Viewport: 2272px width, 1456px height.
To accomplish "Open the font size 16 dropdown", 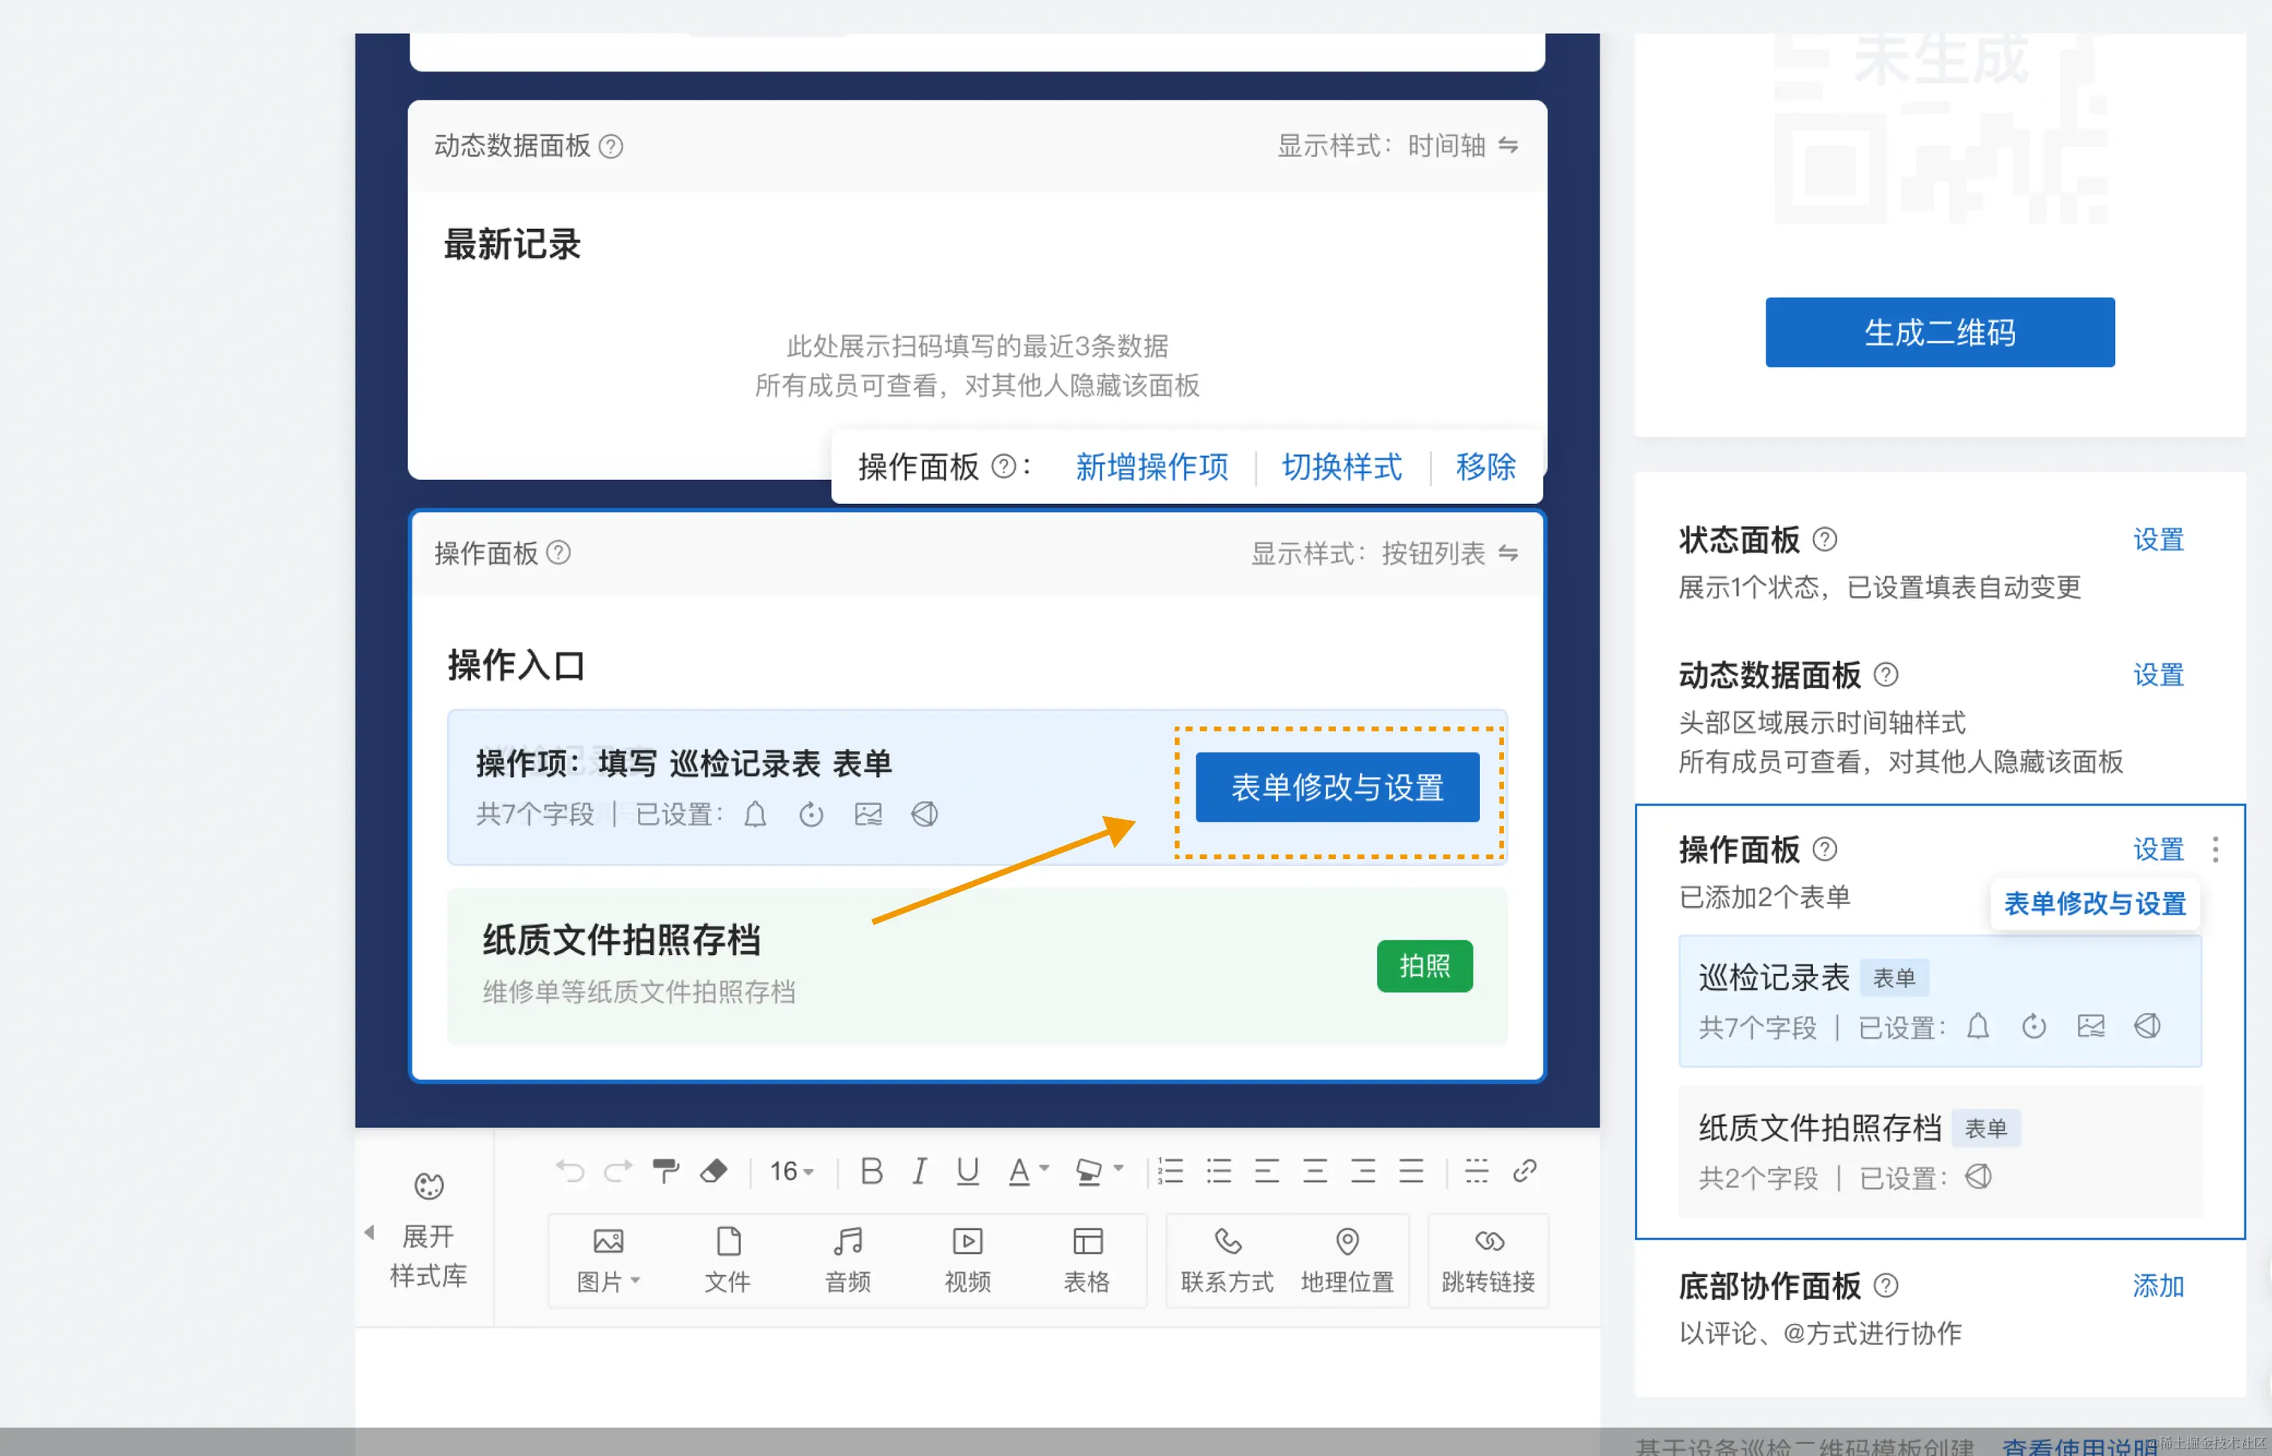I will coord(792,1171).
